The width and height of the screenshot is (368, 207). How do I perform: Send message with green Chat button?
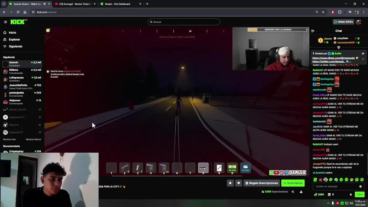tap(360, 195)
